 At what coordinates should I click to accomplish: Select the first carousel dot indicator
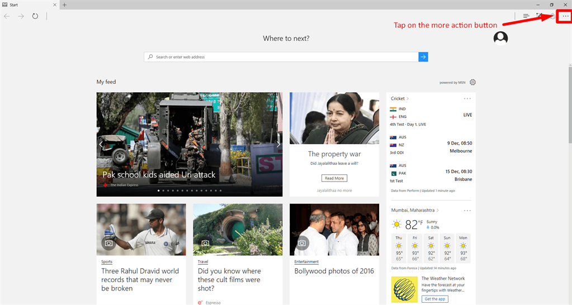click(158, 190)
